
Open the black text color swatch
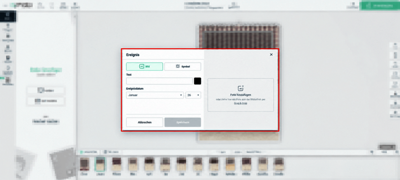pos(198,81)
